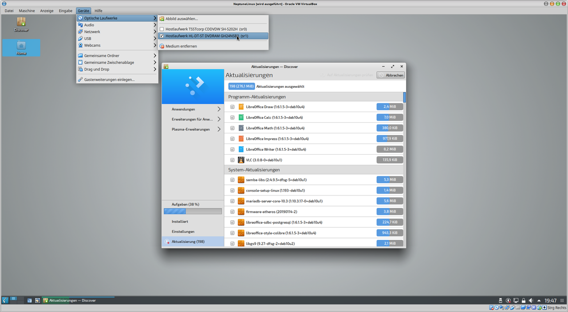Toggle the VLC update checkbox
This screenshot has width=568, height=312.
tap(232, 160)
